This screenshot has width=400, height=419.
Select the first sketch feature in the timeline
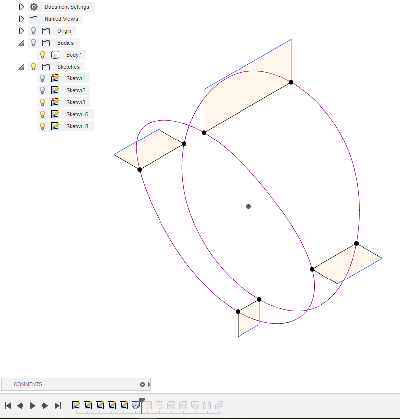76,405
